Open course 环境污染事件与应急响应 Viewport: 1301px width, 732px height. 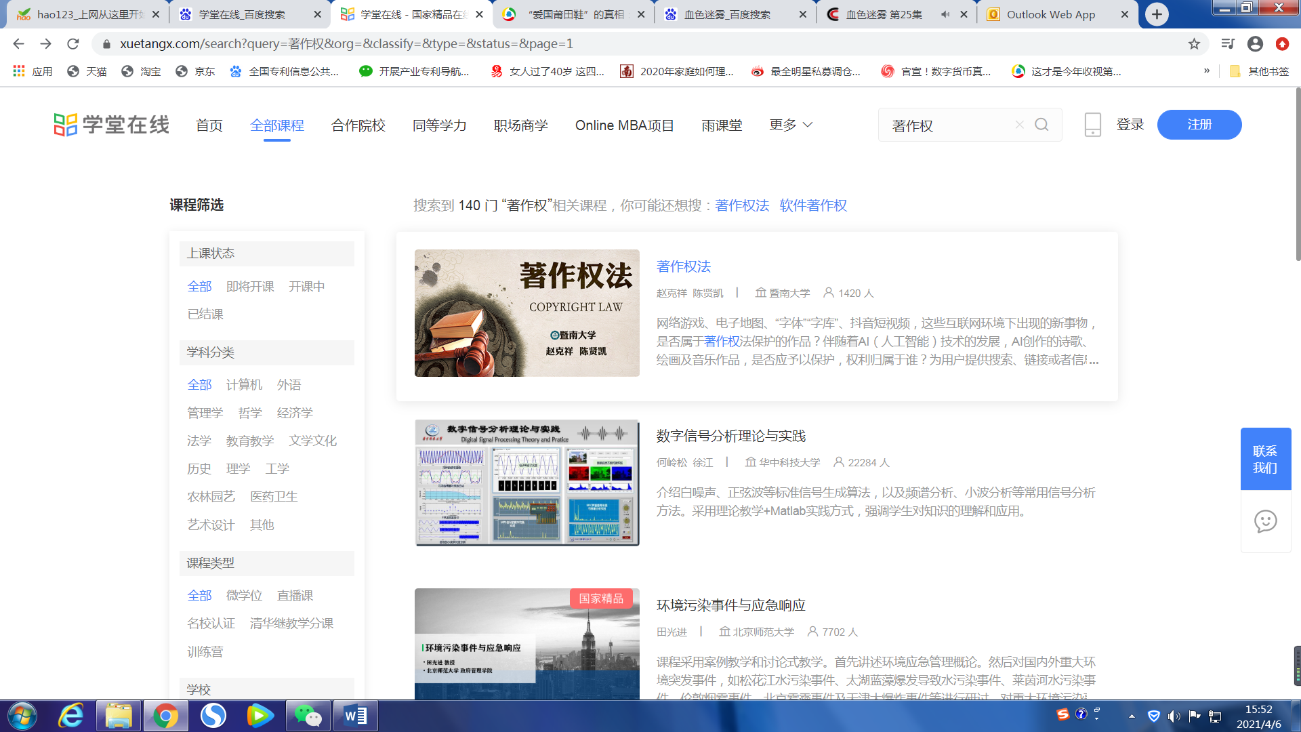(731, 605)
